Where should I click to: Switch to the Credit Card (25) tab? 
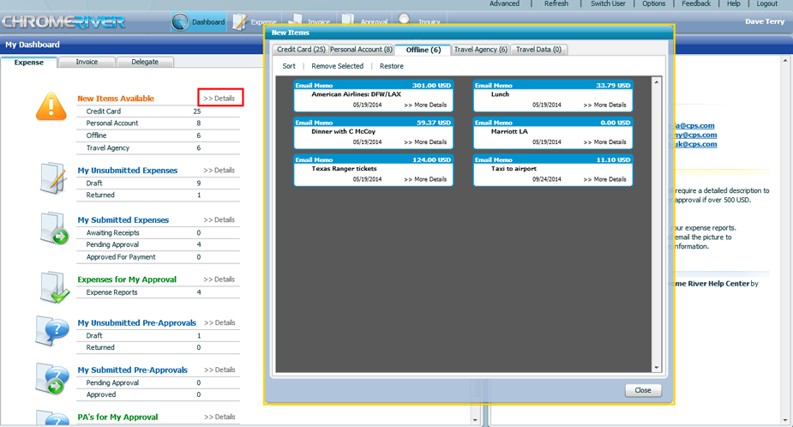point(301,50)
